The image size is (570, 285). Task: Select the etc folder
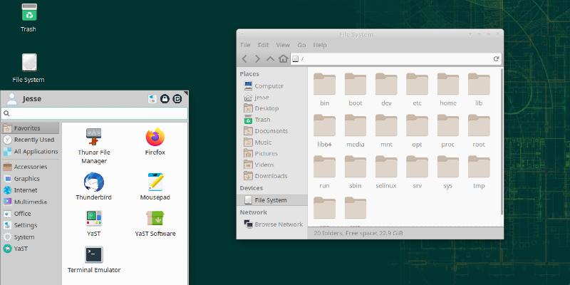coord(418,90)
